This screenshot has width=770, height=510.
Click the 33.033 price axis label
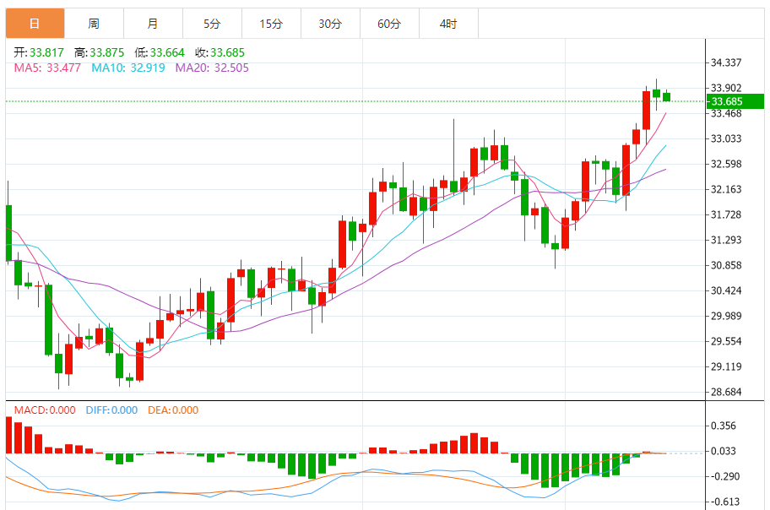point(726,139)
